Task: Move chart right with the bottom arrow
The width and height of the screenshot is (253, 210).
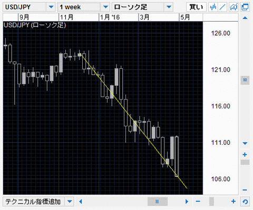Action: tap(187, 202)
